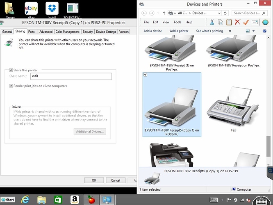This screenshot has height=205, width=273.
Task: Click the Share name input field
Action: coord(71,76)
